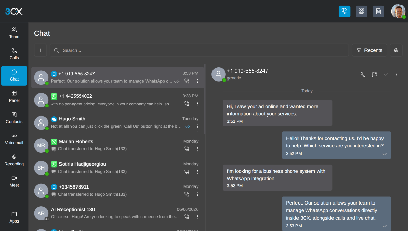Open the +1 4425554022 WhatsApp conversation

tap(118, 100)
